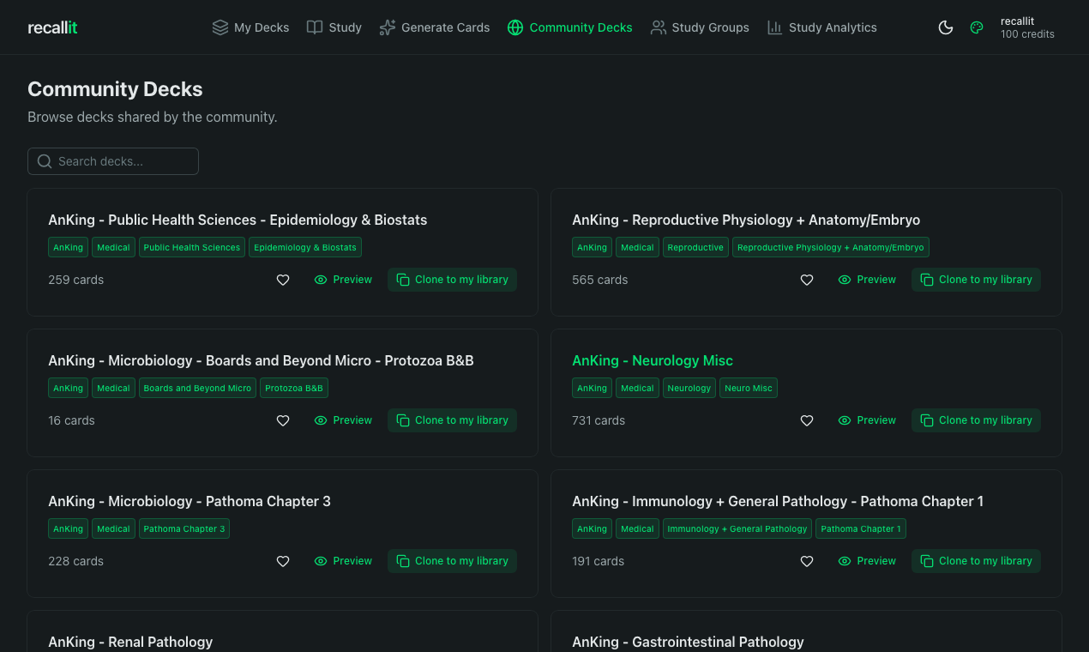The height and width of the screenshot is (652, 1089).
Task: Click the eye Preview icon on Neurology Misc deck
Action: click(x=843, y=420)
